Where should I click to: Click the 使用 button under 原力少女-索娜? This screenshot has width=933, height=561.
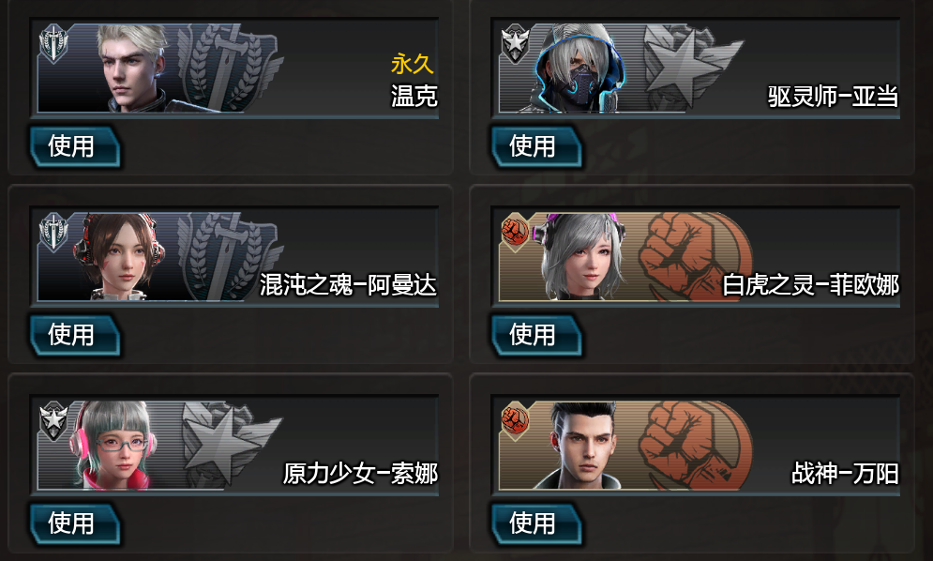(75, 524)
